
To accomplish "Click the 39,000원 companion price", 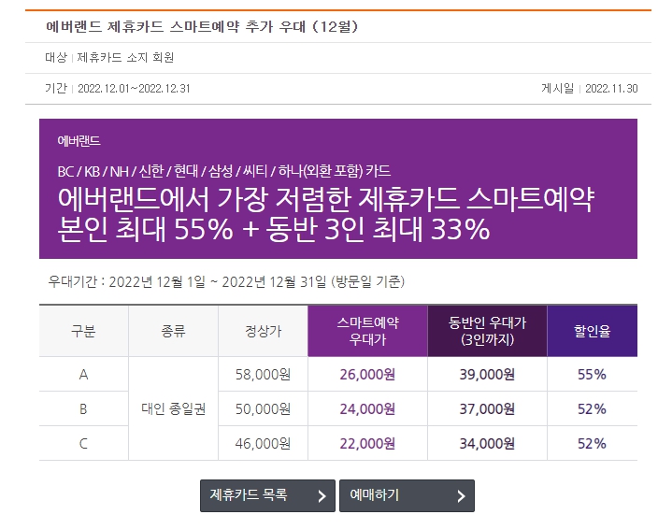I will [x=487, y=374].
